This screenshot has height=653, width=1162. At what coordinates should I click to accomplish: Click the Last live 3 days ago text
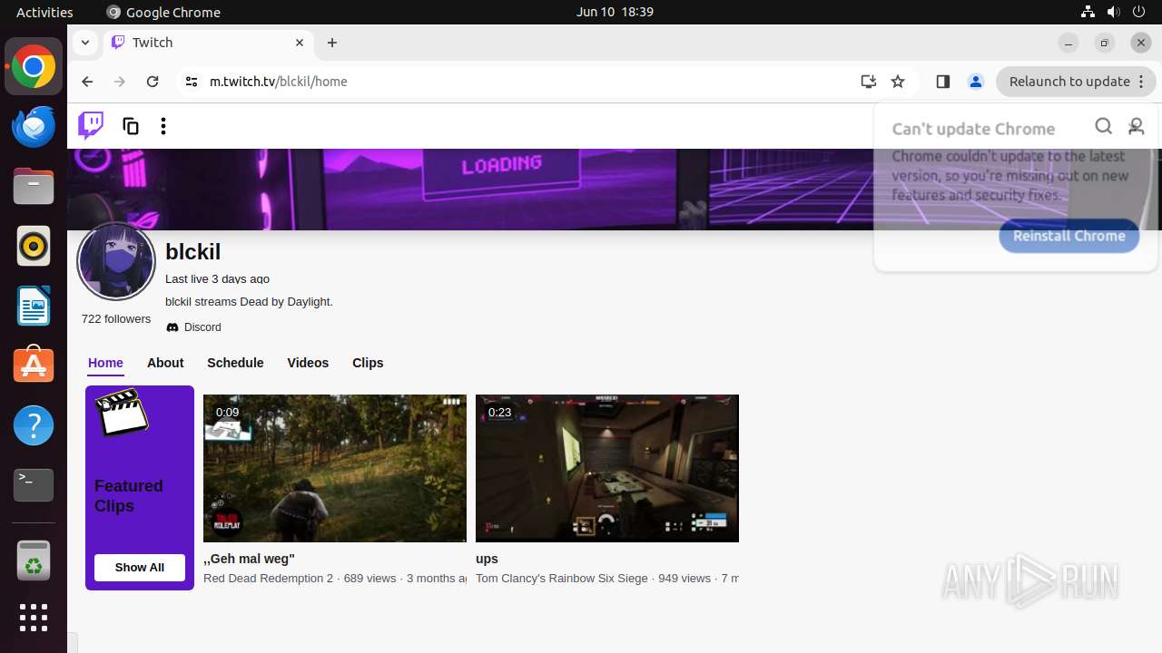tap(217, 279)
